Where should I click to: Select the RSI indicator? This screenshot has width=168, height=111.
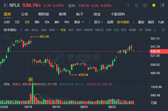[71, 30]
